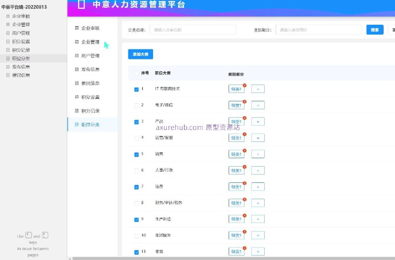Remove 细类1 tag in 产品 row

(x=244, y=118)
